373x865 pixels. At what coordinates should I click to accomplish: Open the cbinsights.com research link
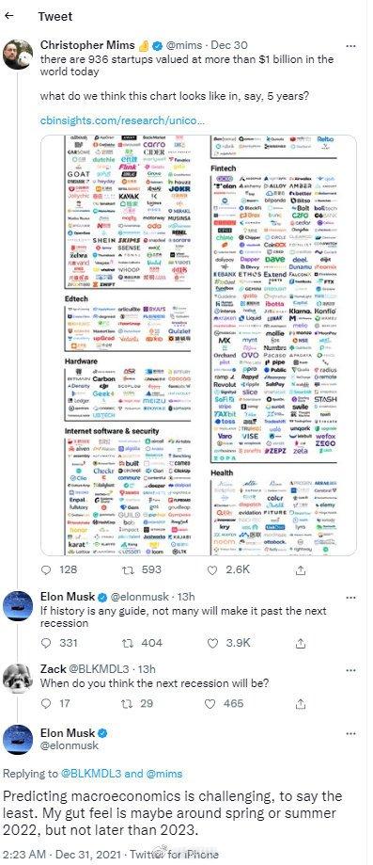(122, 120)
